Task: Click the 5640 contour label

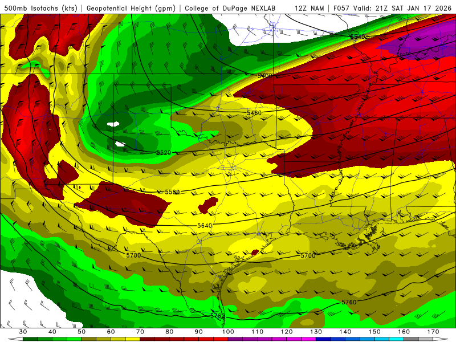Action: (x=205, y=226)
